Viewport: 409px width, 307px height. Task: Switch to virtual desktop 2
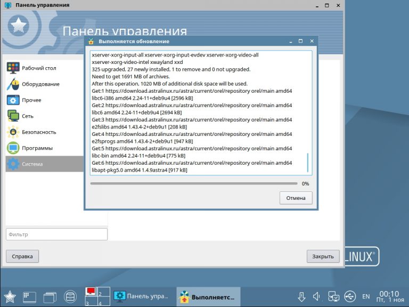[x=103, y=292]
